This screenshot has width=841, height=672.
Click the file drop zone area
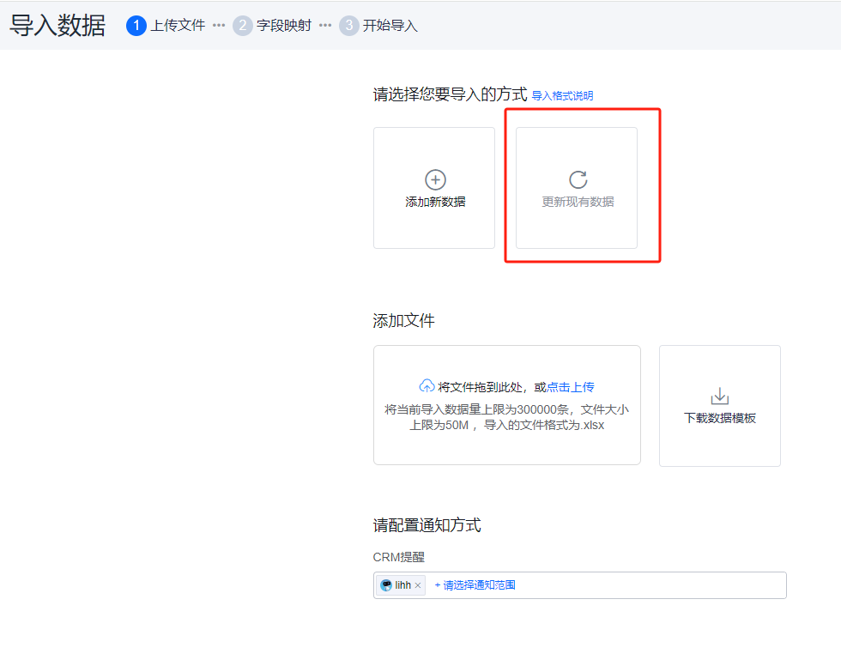[x=507, y=405]
